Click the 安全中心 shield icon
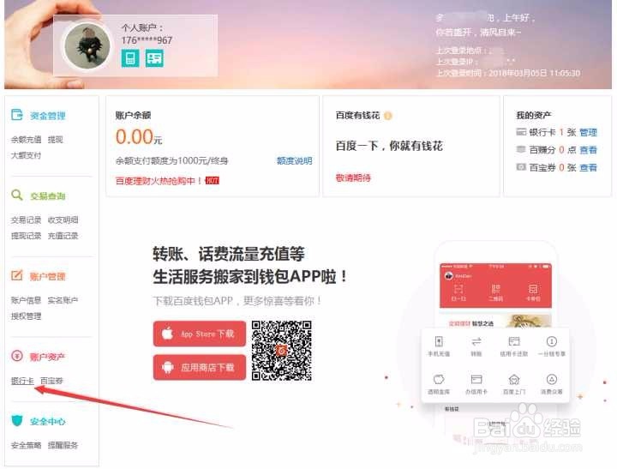The height and width of the screenshot is (469, 617). 17,420
